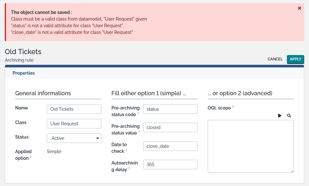
Task: Click the Date to check close_date field
Action: [x=170, y=146]
